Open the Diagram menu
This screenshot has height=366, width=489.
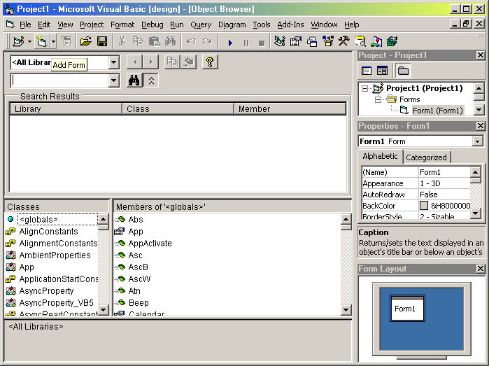pos(232,24)
